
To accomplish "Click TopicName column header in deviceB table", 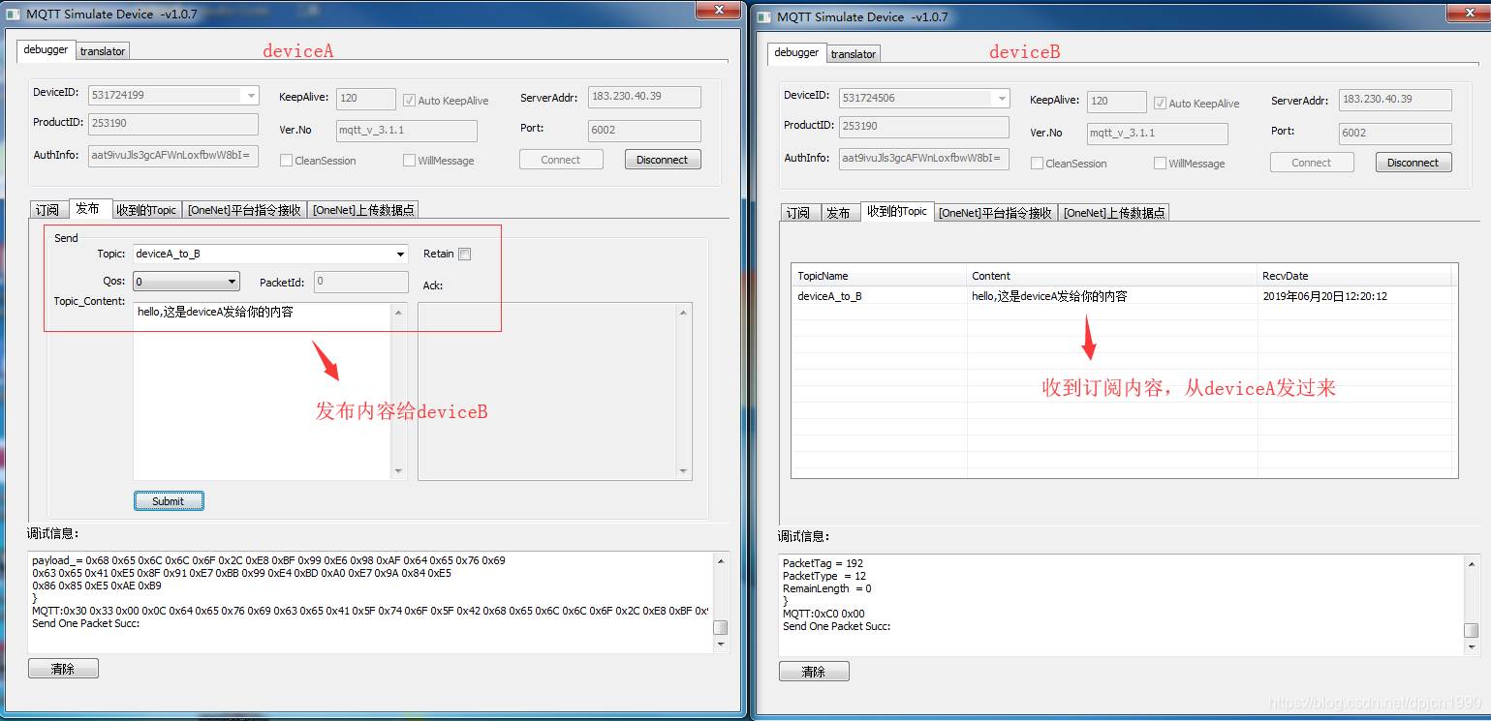I will click(x=879, y=276).
